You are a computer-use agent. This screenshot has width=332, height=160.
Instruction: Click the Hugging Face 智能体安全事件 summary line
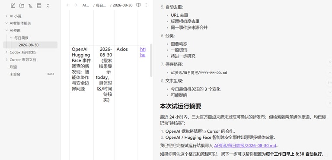pyautogui.click(x=220, y=138)
